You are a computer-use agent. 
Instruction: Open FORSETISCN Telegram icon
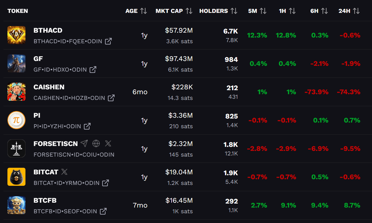(x=84, y=143)
